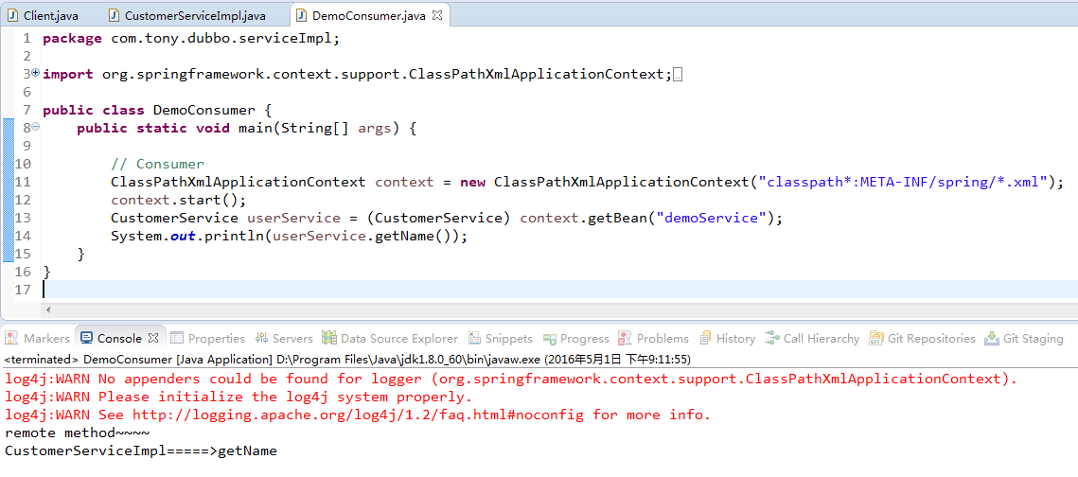
Task: Click the Servers view icon
Action: [260, 338]
